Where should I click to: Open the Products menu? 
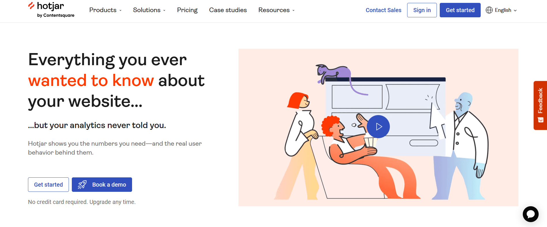[105, 10]
